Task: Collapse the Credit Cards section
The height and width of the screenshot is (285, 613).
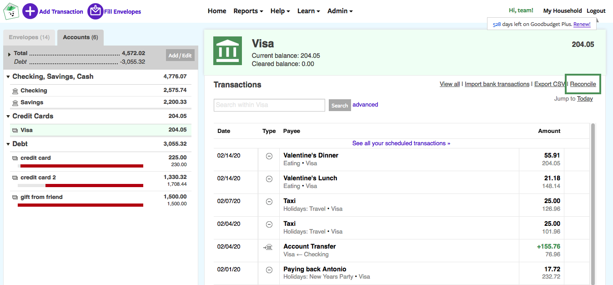Action: coord(8,117)
